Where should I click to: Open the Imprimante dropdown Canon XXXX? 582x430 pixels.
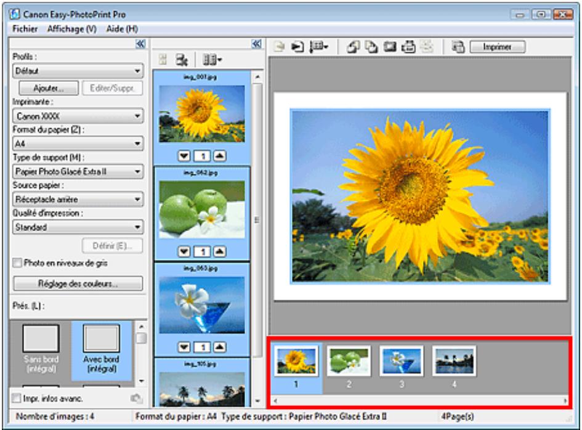click(x=78, y=116)
